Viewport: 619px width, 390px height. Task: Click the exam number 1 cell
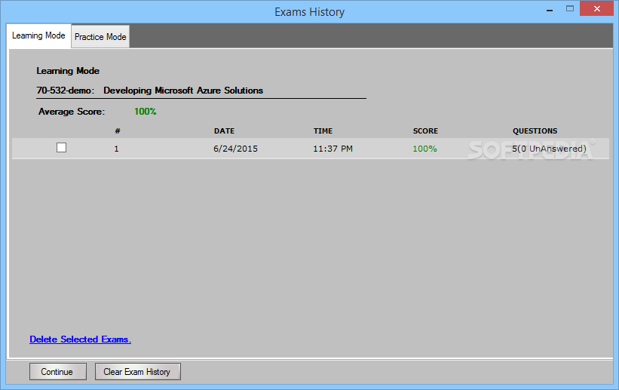[116, 149]
